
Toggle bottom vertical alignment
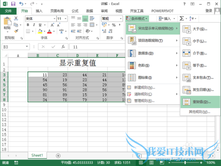point(85,19)
